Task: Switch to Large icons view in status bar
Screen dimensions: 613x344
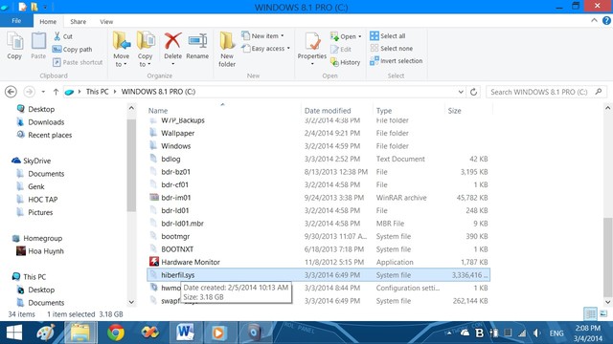Action: pyautogui.click(x=603, y=313)
